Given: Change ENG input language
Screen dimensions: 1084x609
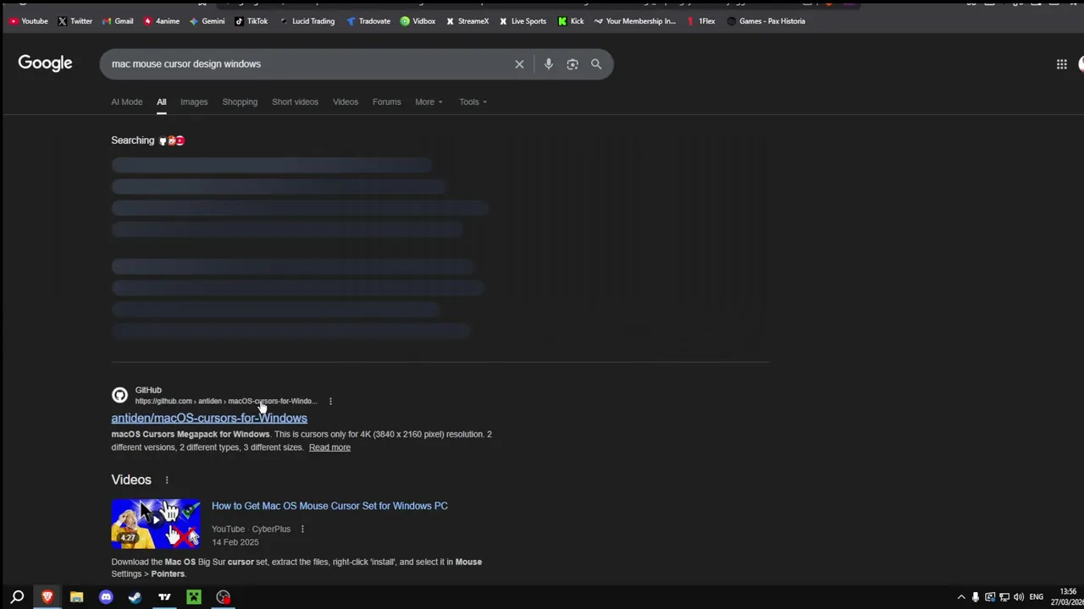Looking at the screenshot, I should point(1037,597).
